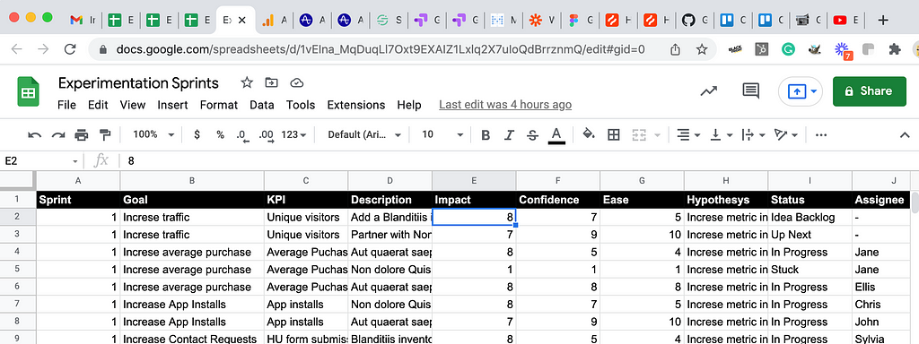Open the comment history icon
919x344 pixels.
[751, 90]
